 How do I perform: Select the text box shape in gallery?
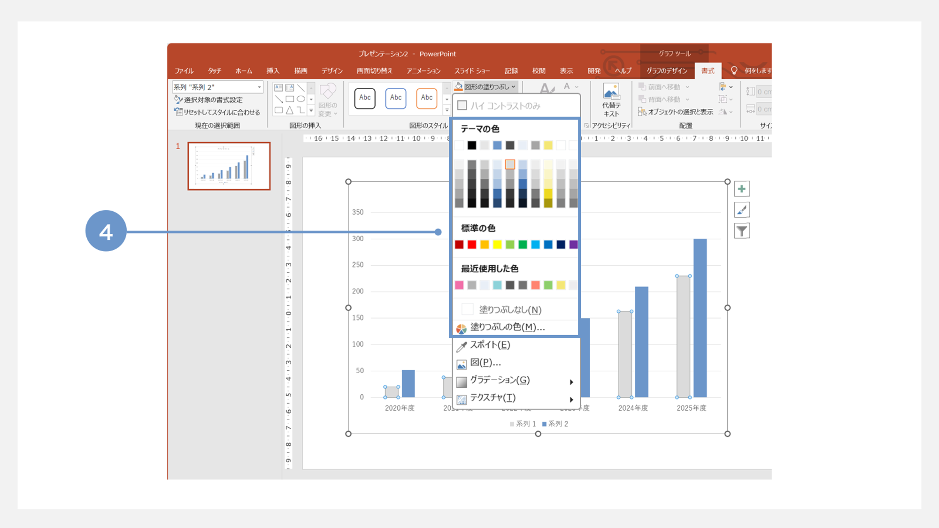pyautogui.click(x=278, y=88)
